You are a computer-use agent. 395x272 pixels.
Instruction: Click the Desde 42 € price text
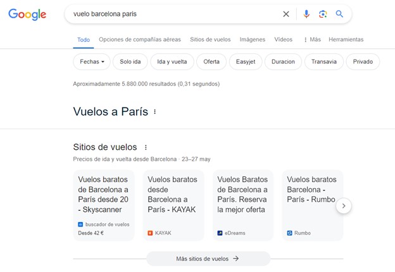[x=91, y=233]
